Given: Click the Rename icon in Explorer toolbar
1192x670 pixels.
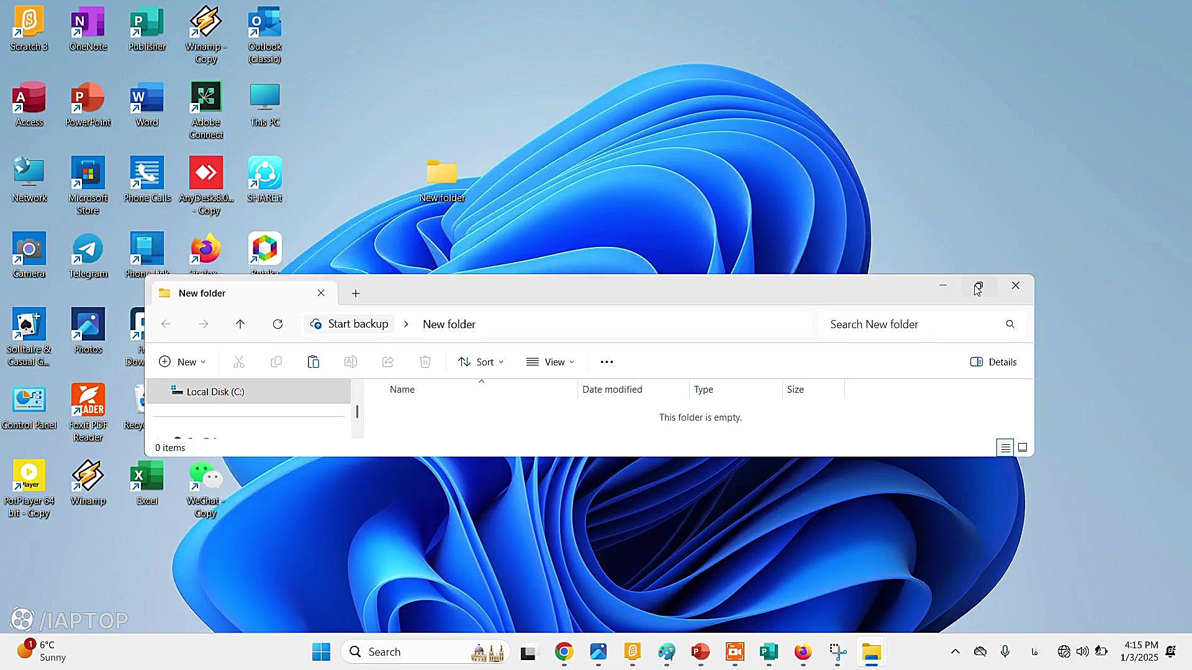Looking at the screenshot, I should [x=351, y=362].
